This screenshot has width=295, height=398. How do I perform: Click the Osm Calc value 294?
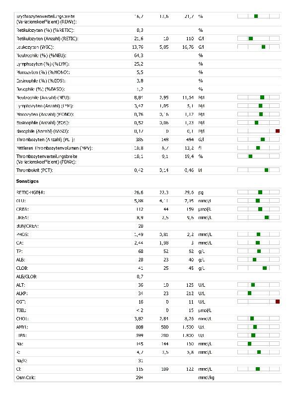point(139,378)
